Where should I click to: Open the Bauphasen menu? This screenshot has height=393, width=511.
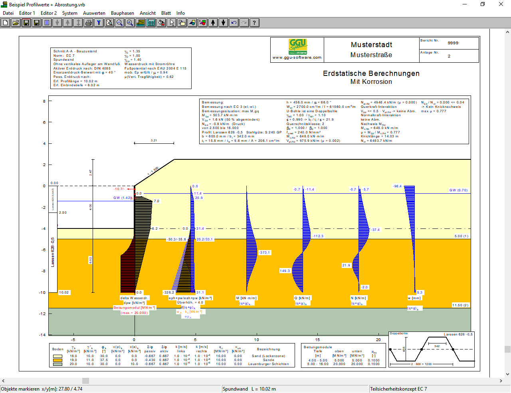point(122,13)
